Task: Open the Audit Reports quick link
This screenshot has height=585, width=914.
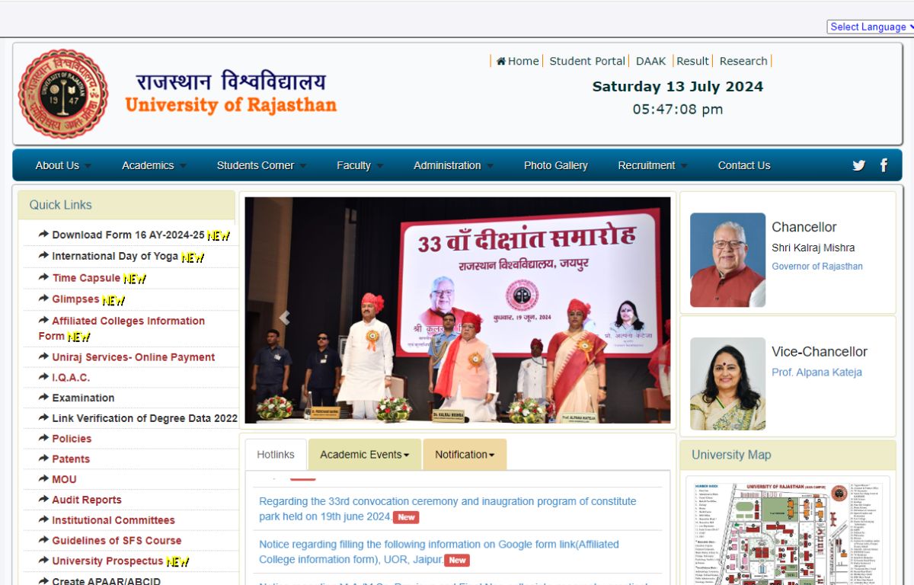Action: [x=87, y=500]
